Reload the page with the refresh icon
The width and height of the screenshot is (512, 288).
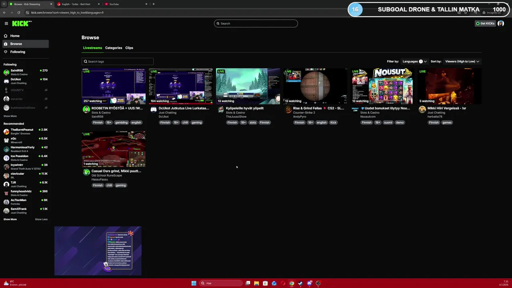point(19,12)
